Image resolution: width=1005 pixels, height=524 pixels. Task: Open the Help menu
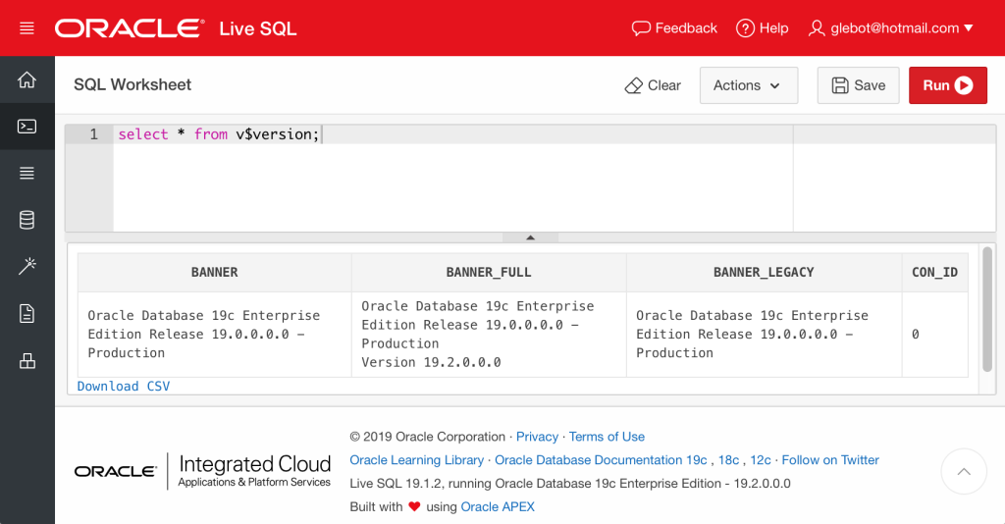[763, 28]
